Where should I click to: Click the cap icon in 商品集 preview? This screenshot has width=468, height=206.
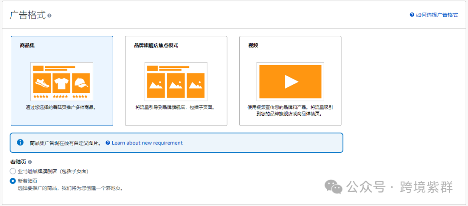(81, 83)
